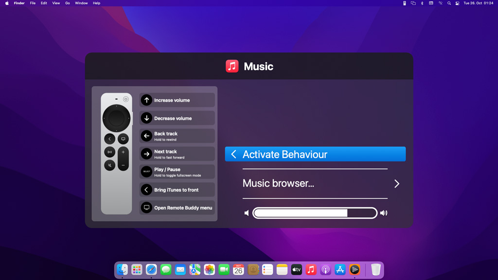Open Control Center from menu bar
This screenshot has height=280, width=498.
(x=457, y=3)
